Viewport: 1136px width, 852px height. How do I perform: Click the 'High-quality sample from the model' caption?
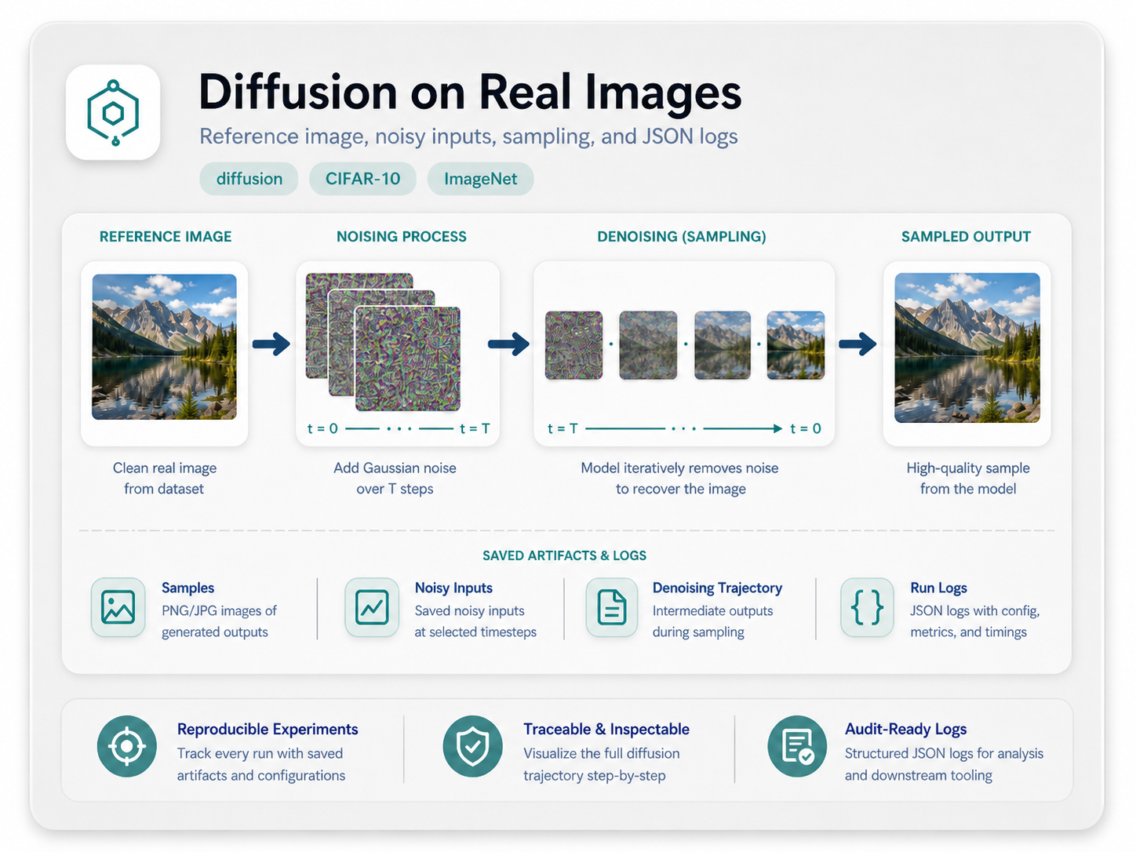(968, 478)
